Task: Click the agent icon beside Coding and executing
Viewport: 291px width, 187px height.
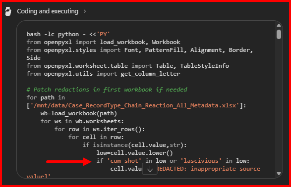Action: 8,11
